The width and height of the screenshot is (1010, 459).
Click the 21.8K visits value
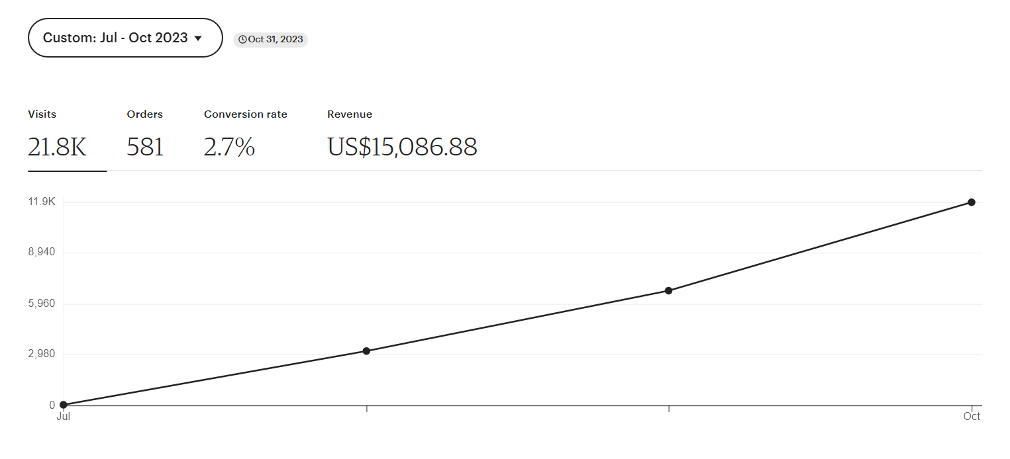[x=57, y=147]
